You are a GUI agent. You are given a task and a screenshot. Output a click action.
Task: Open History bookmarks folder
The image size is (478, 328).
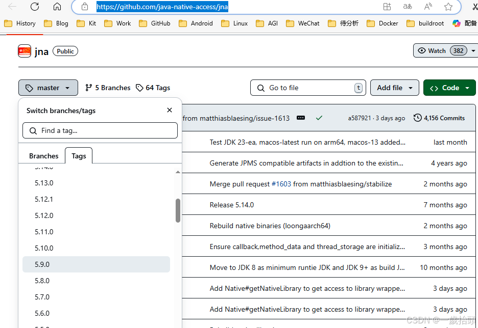(20, 23)
